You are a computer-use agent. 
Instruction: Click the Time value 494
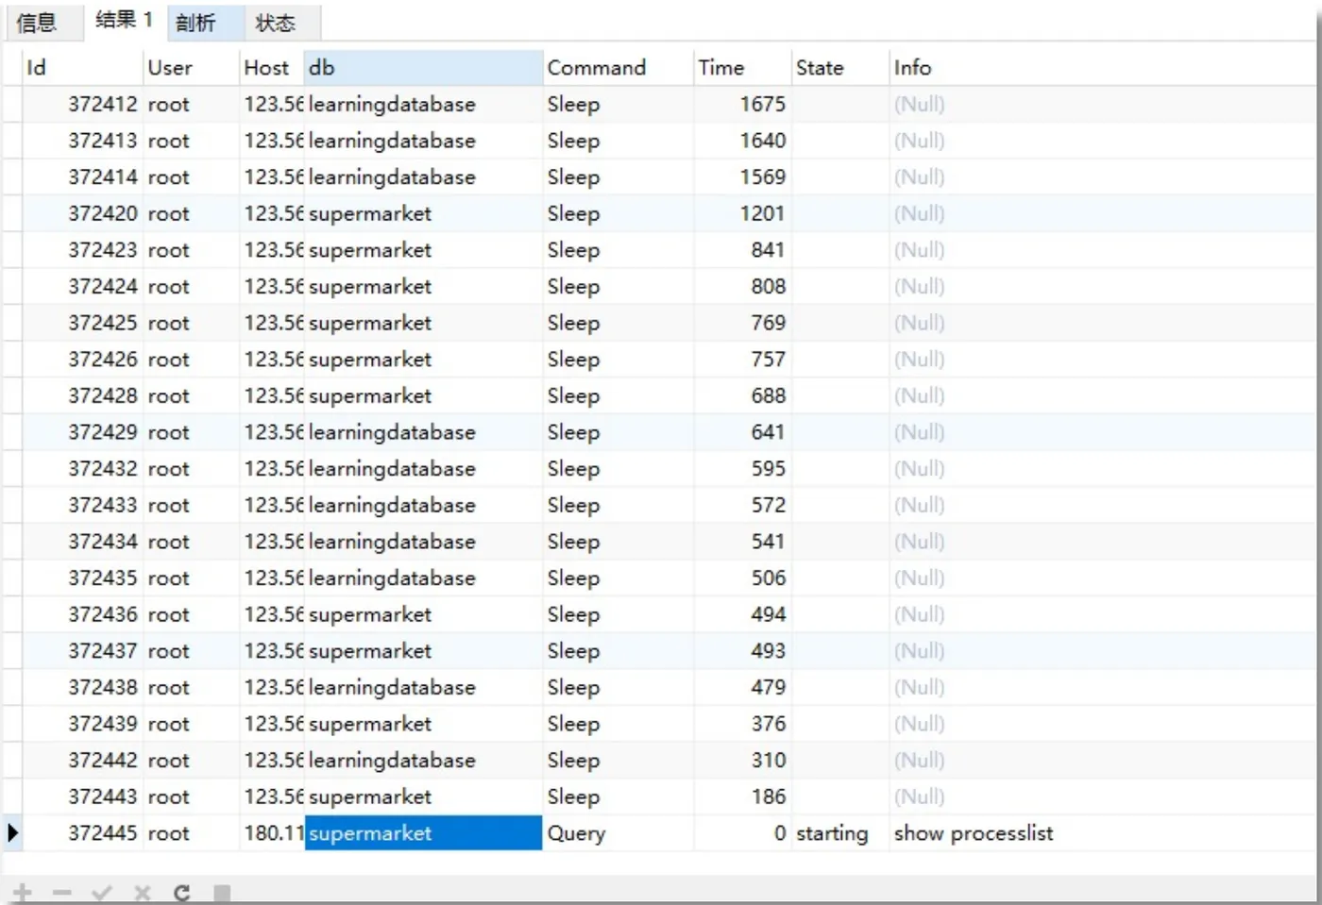click(768, 615)
